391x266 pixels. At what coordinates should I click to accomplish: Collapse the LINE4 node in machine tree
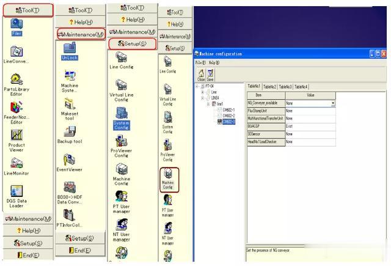point(203,98)
